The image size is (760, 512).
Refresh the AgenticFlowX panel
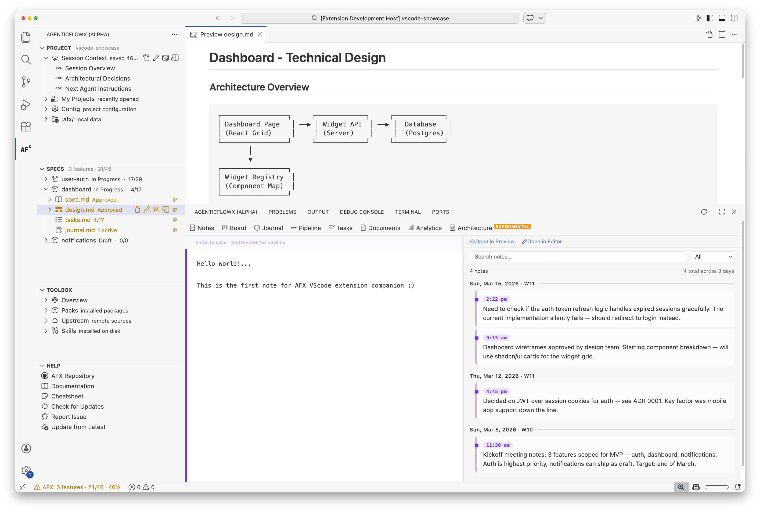[x=704, y=212]
